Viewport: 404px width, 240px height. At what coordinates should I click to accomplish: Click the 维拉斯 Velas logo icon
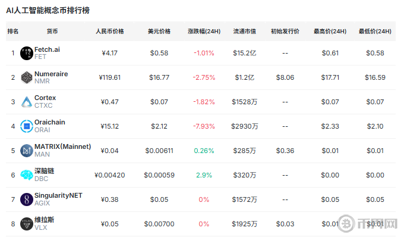(27, 224)
